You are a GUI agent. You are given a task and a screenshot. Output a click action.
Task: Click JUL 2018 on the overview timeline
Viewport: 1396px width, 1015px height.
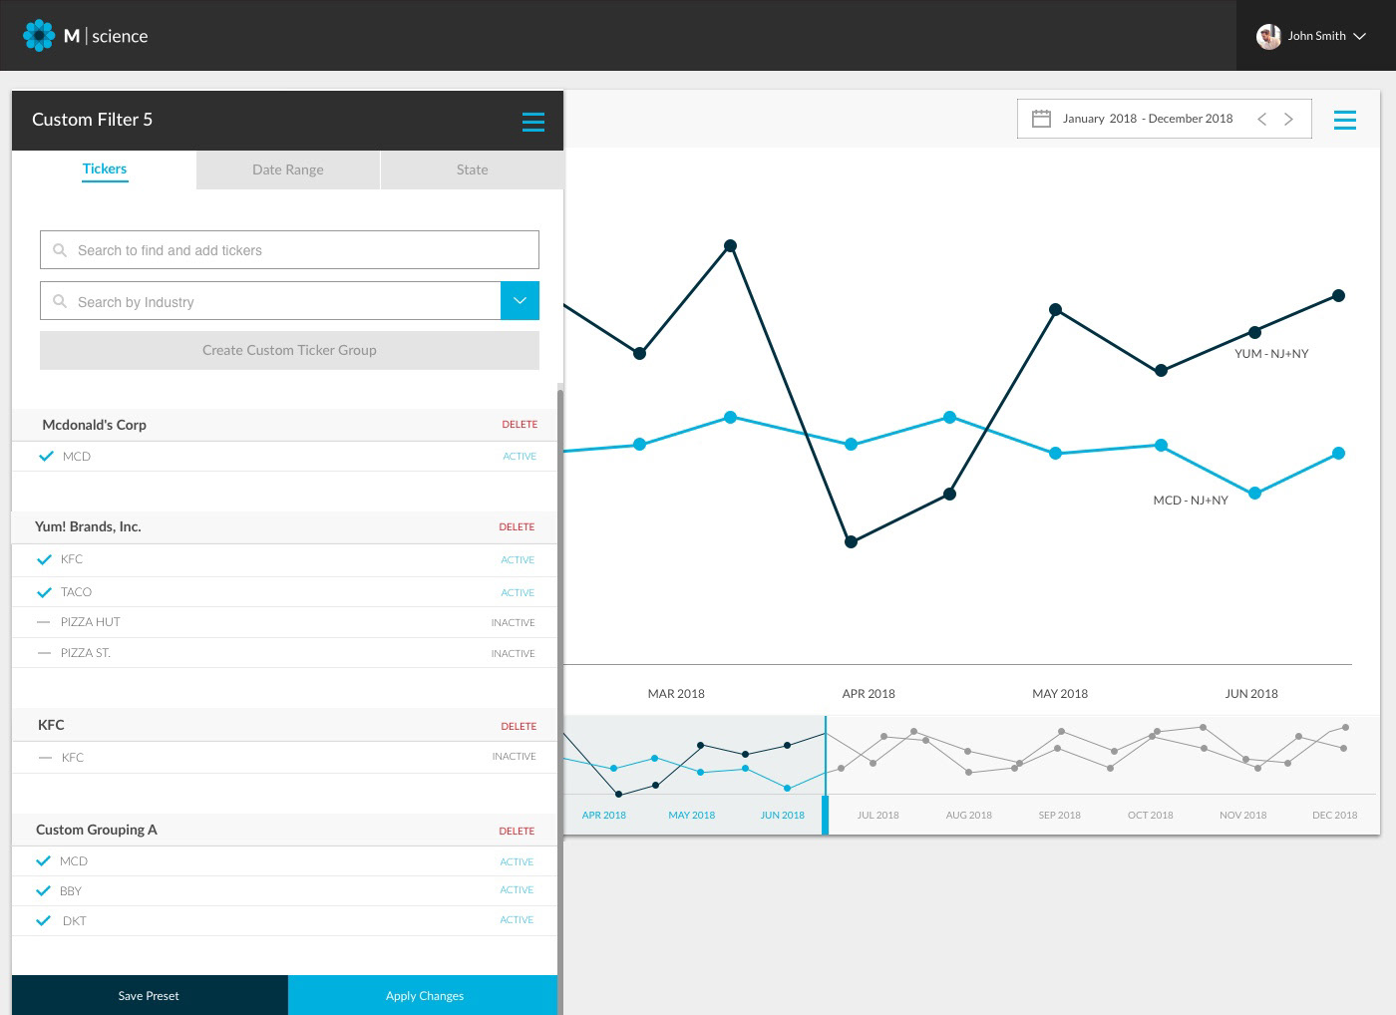(x=877, y=815)
